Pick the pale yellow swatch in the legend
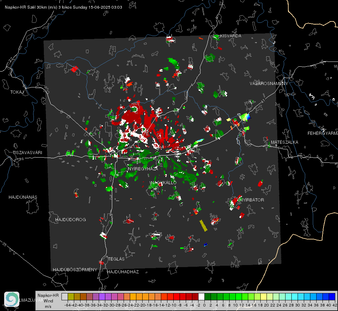Image resolution: width=338 pixels, height=311 pixels. click(263, 296)
